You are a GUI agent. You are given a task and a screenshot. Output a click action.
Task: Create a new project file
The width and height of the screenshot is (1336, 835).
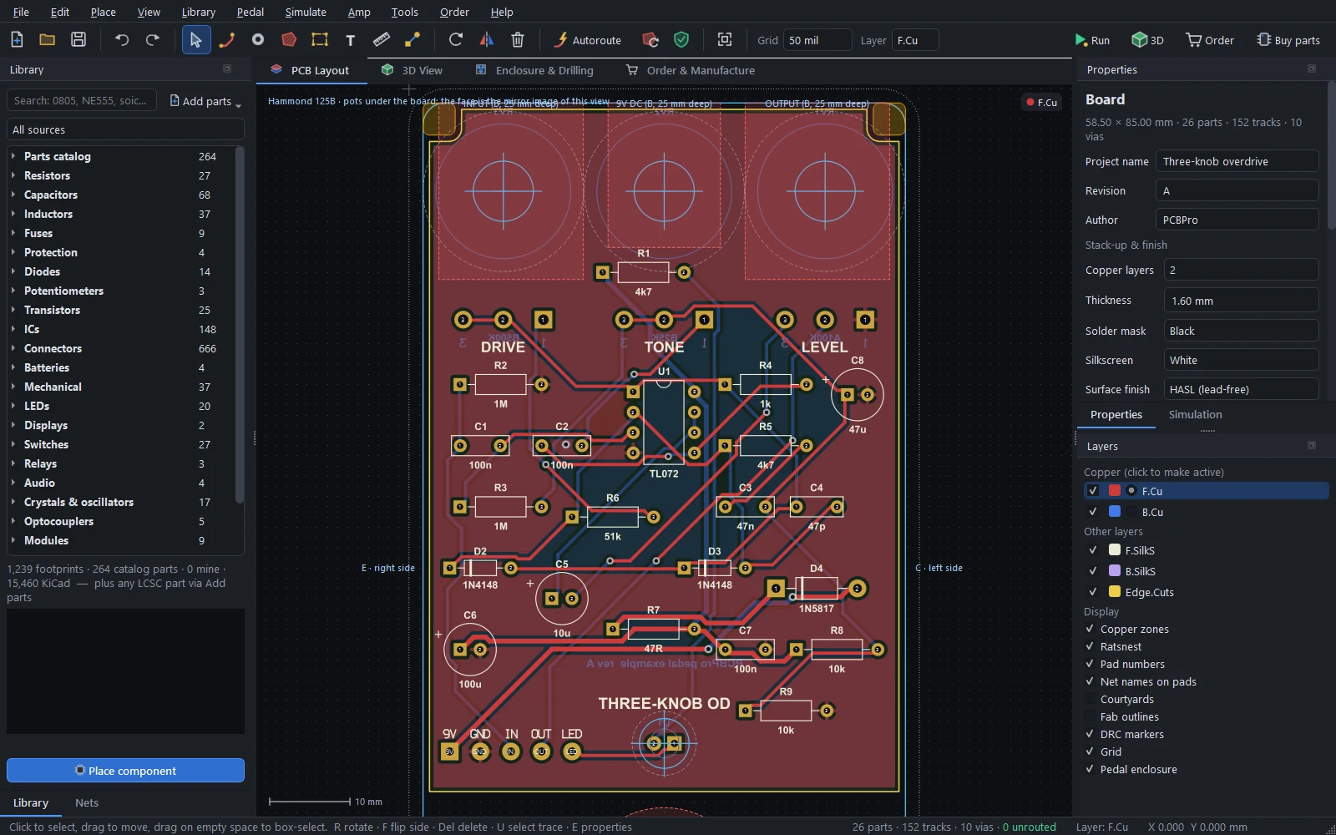(x=17, y=39)
